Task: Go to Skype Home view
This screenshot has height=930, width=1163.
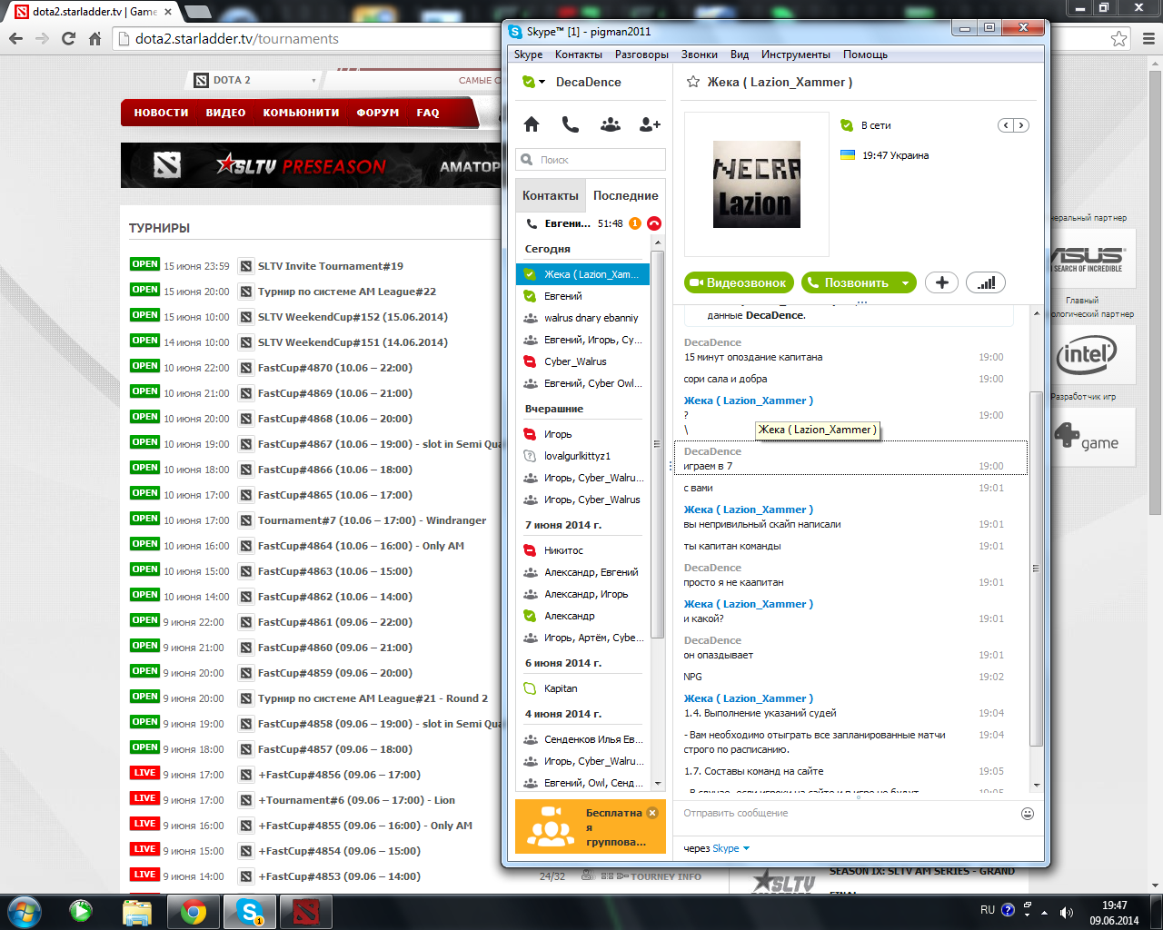Action: click(532, 124)
